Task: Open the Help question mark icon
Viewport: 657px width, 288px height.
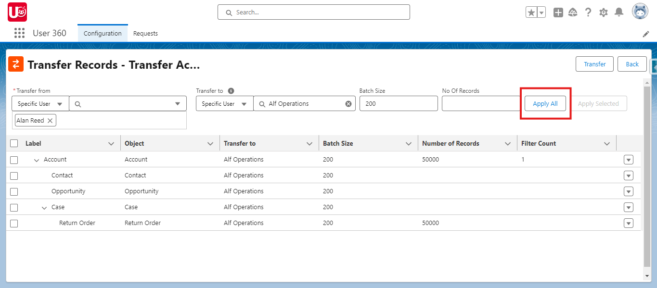Action: pos(588,13)
